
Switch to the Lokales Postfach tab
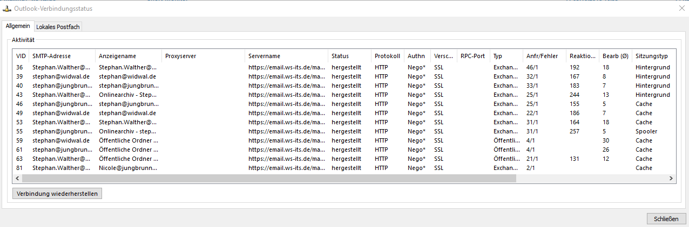click(58, 27)
